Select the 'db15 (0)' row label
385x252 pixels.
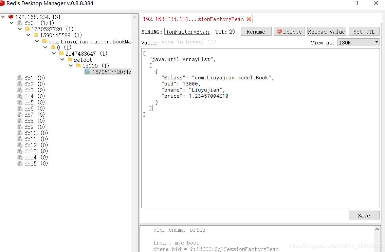click(36, 163)
